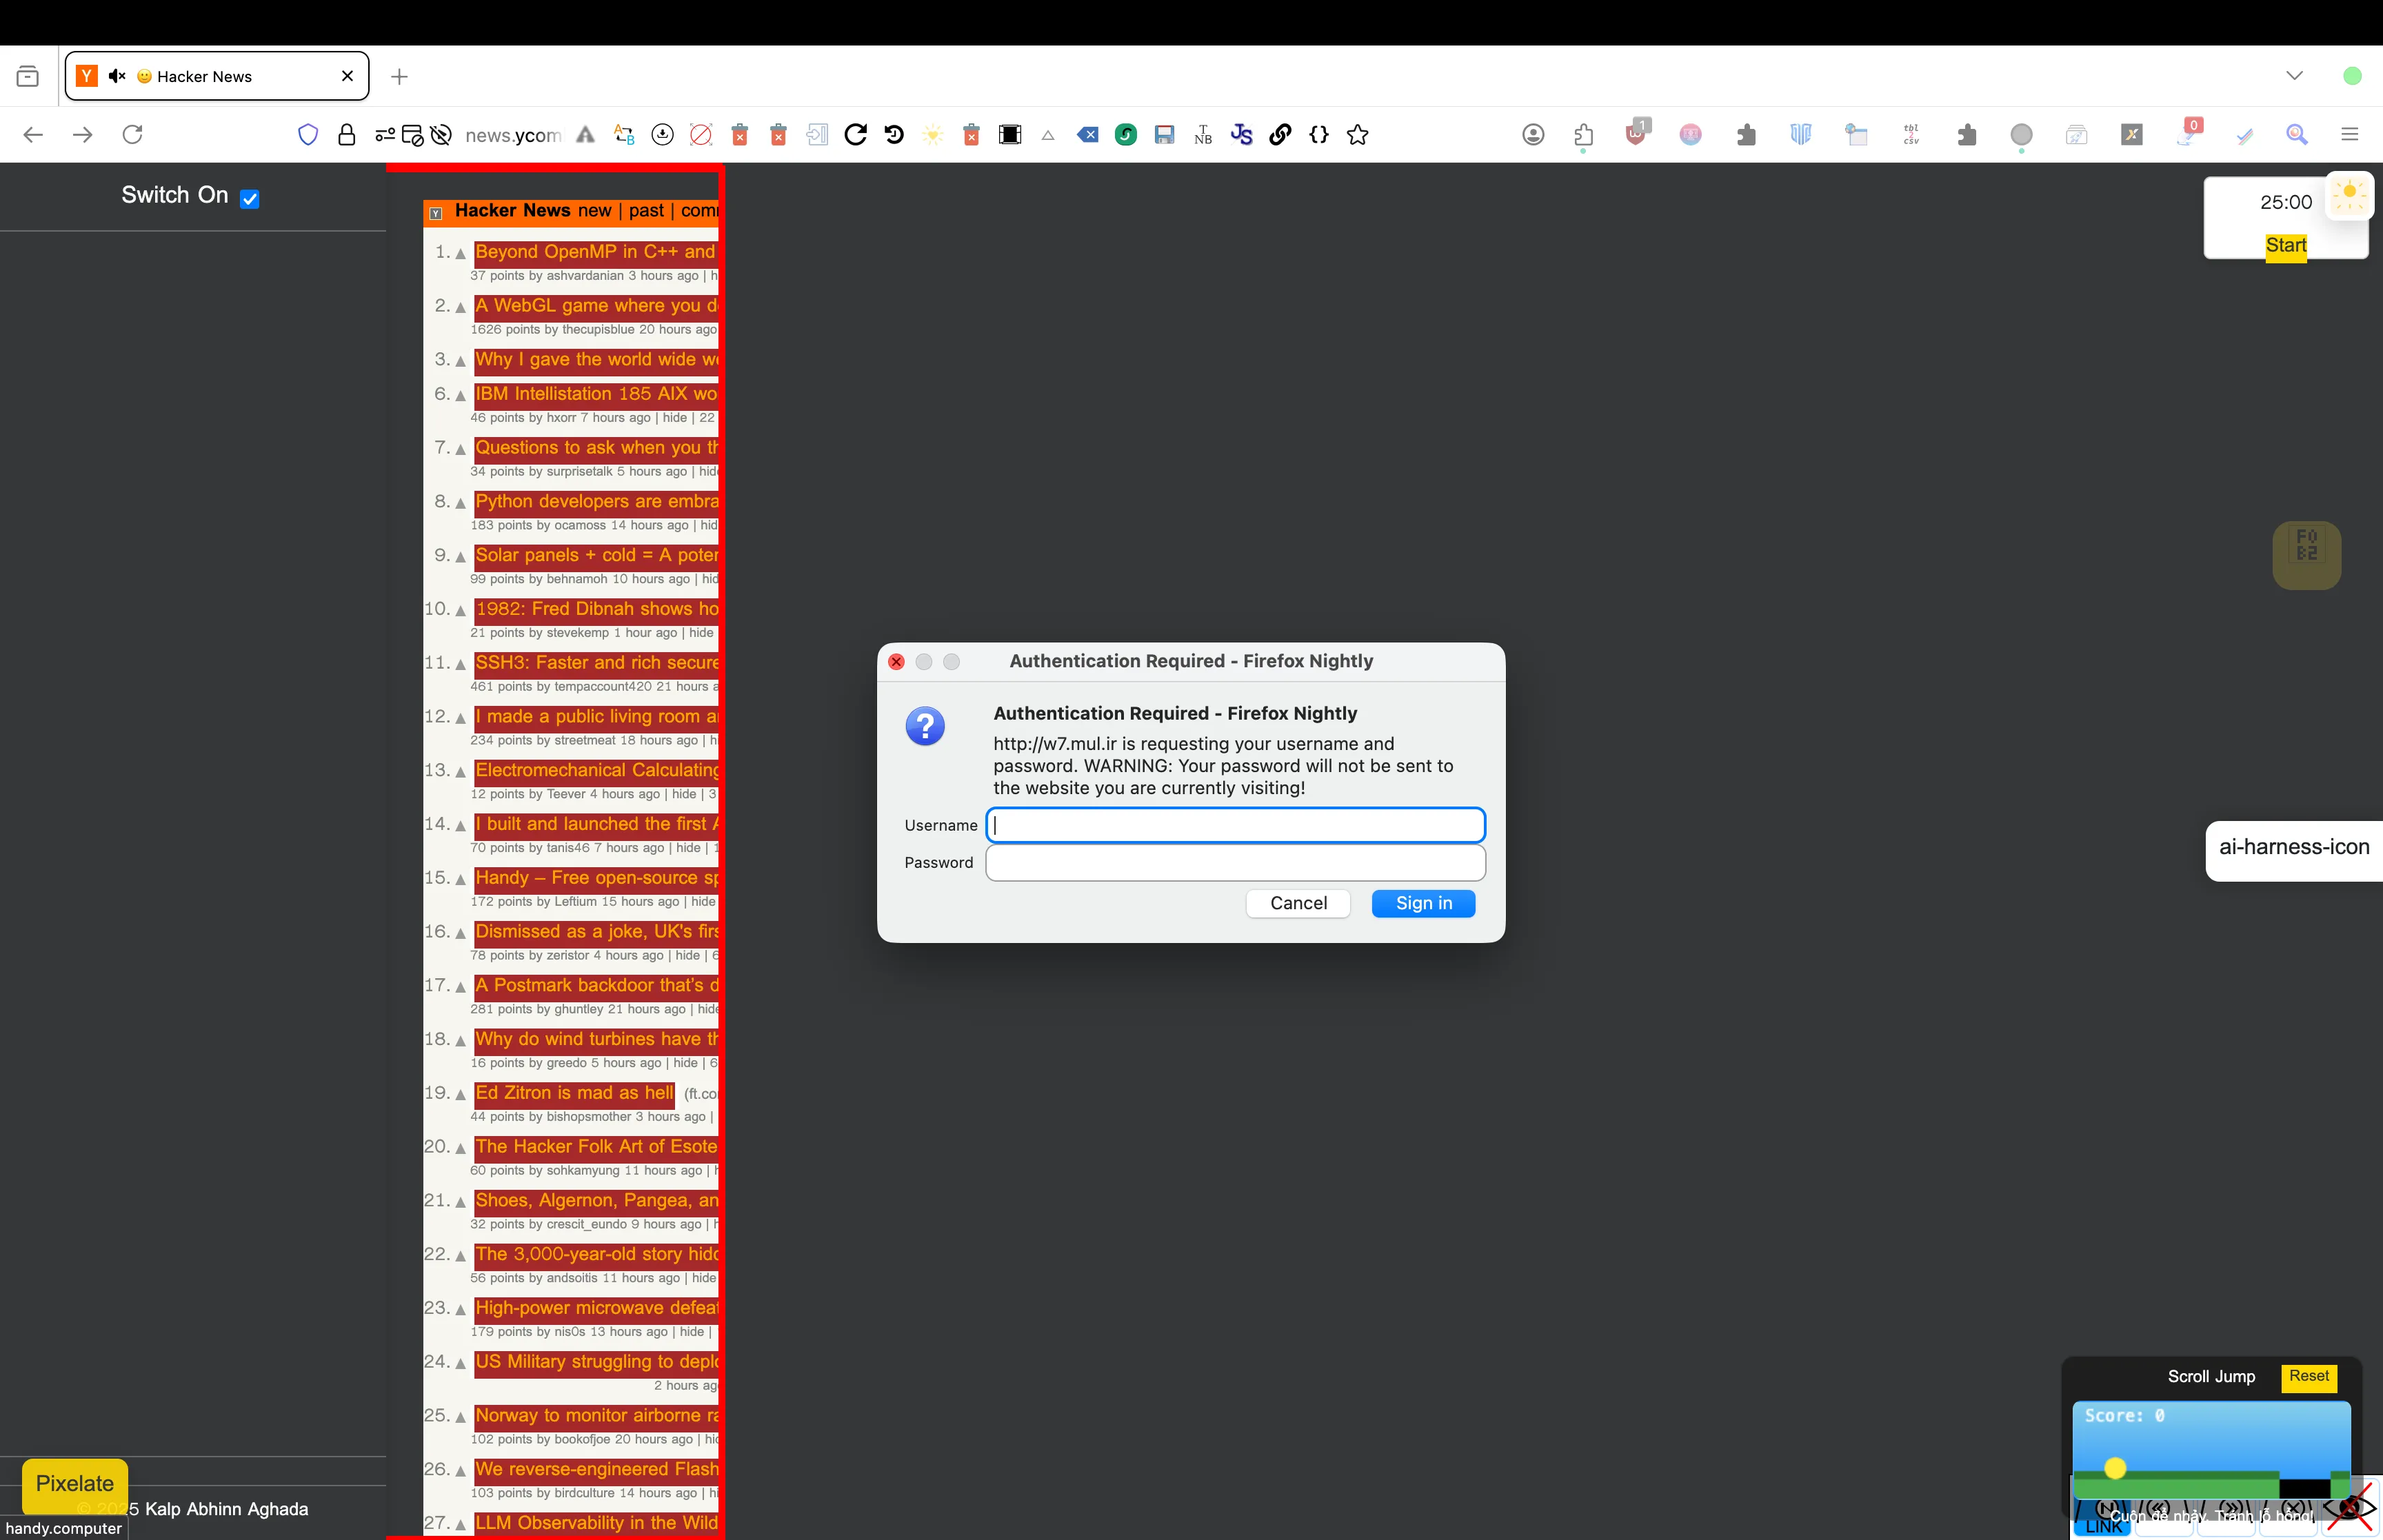Open the tracking protection shield

coord(308,134)
